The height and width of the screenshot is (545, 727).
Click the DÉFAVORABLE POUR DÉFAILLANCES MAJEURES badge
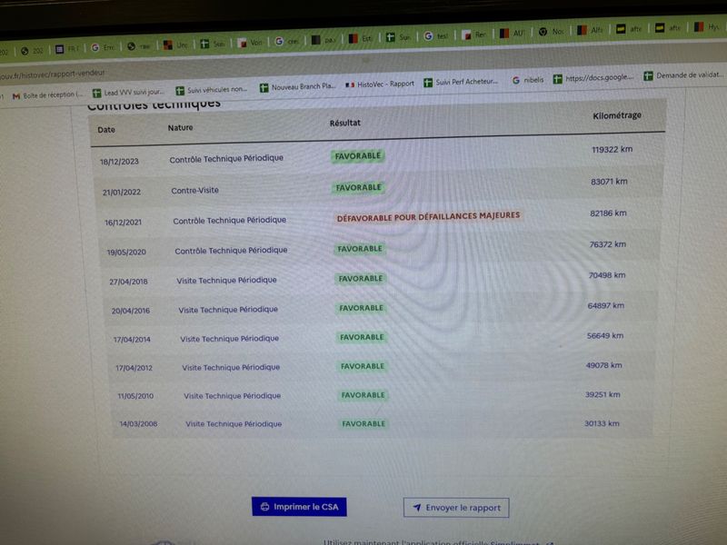[x=428, y=216]
